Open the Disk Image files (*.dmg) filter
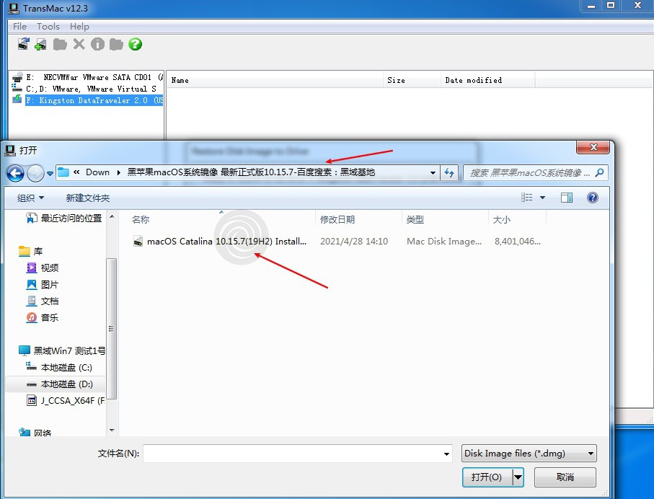Screen dimensions: 654x499 click(529, 454)
